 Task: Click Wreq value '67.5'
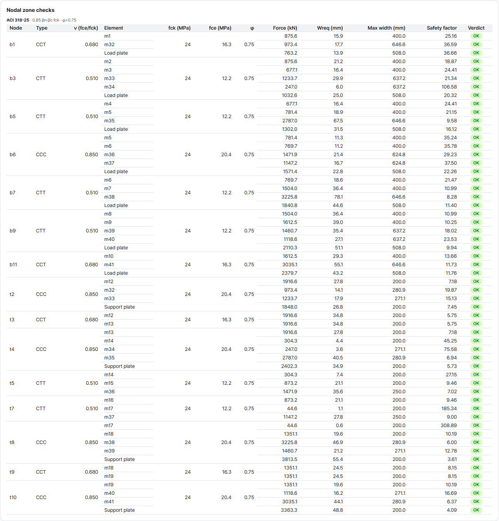(x=338, y=120)
